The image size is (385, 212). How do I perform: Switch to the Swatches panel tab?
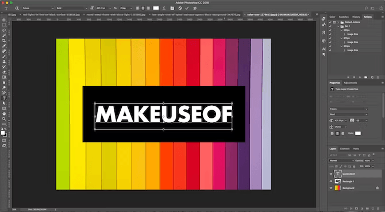coord(344,17)
